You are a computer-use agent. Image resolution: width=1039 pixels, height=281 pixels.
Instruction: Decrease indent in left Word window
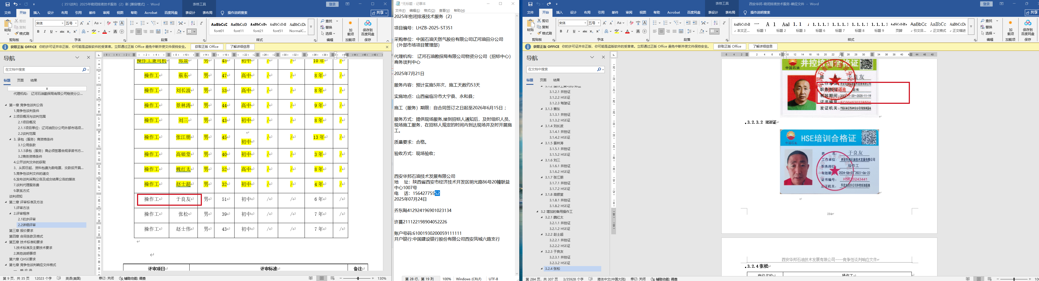(x=165, y=23)
